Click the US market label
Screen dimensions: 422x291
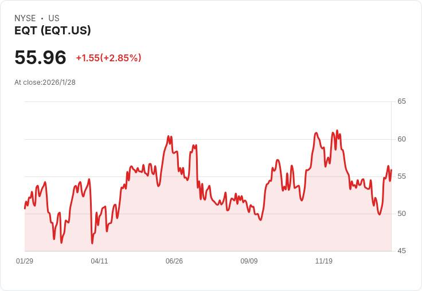[x=54, y=18]
